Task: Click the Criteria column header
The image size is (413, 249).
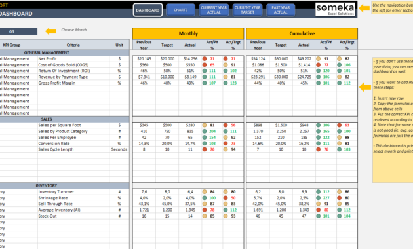Action: pyautogui.click(x=73, y=45)
